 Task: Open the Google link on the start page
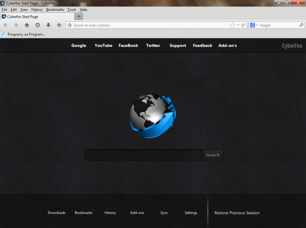(x=78, y=46)
